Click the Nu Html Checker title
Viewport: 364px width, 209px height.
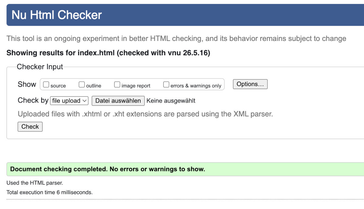click(57, 15)
